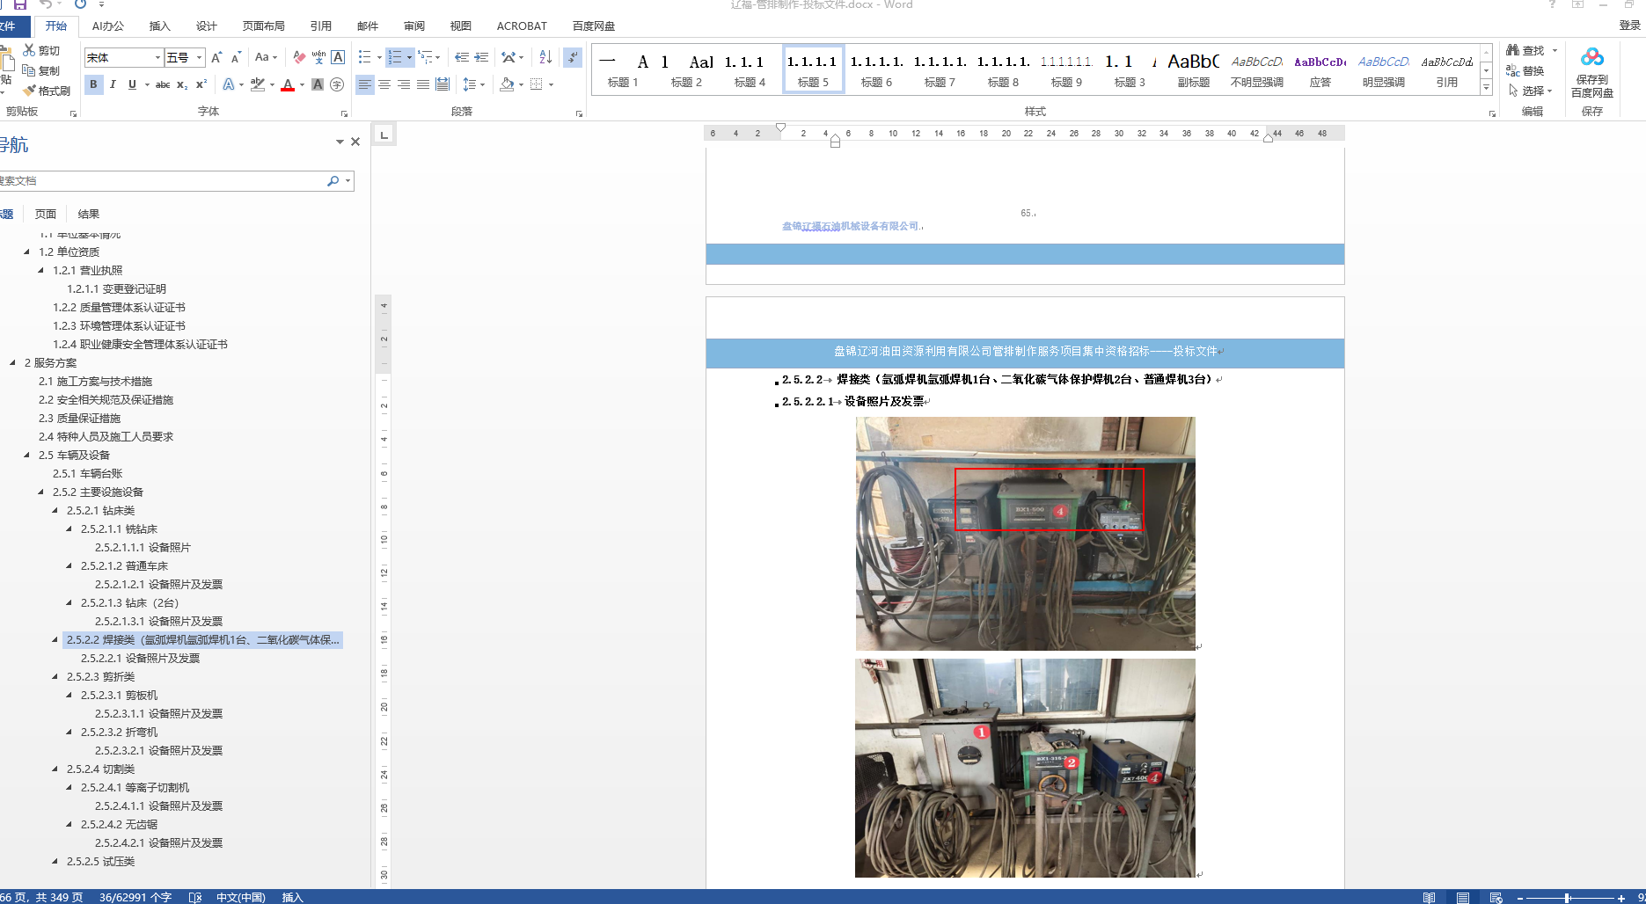This screenshot has height=904, width=1646.
Task: Apply Character Shading icon
Action: [x=318, y=84]
